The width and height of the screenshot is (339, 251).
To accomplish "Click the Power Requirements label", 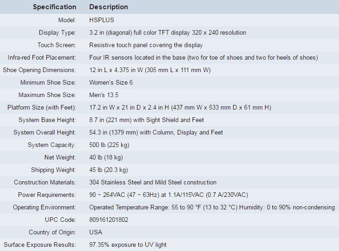I will tap(47, 195).
